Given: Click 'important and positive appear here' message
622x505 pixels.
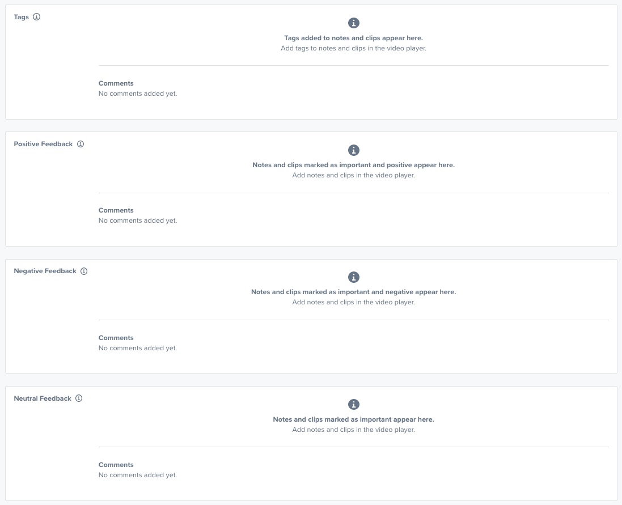Looking at the screenshot, I should [353, 165].
